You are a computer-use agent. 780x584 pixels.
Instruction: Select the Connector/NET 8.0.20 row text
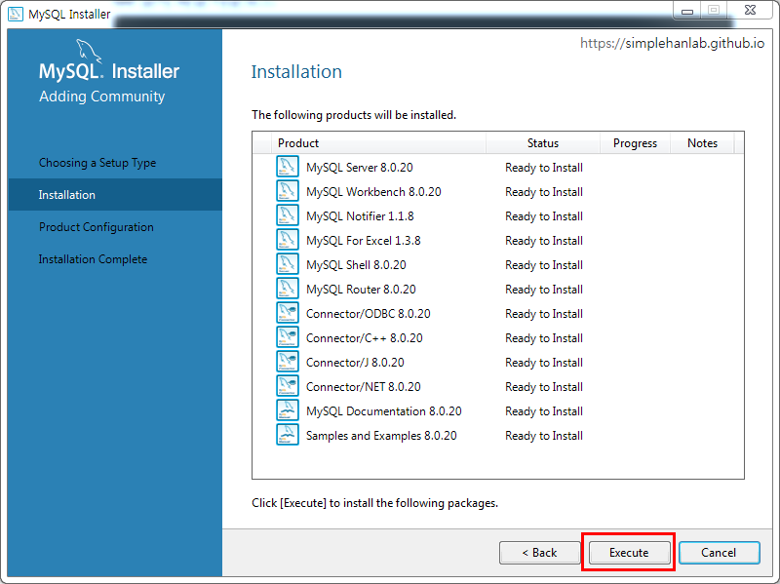363,387
